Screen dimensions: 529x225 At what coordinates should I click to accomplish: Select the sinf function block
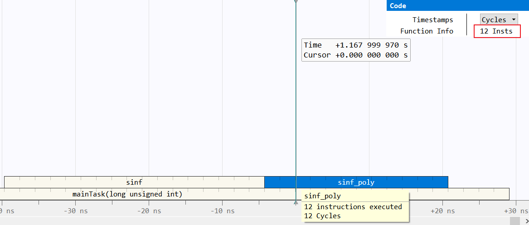click(x=134, y=182)
